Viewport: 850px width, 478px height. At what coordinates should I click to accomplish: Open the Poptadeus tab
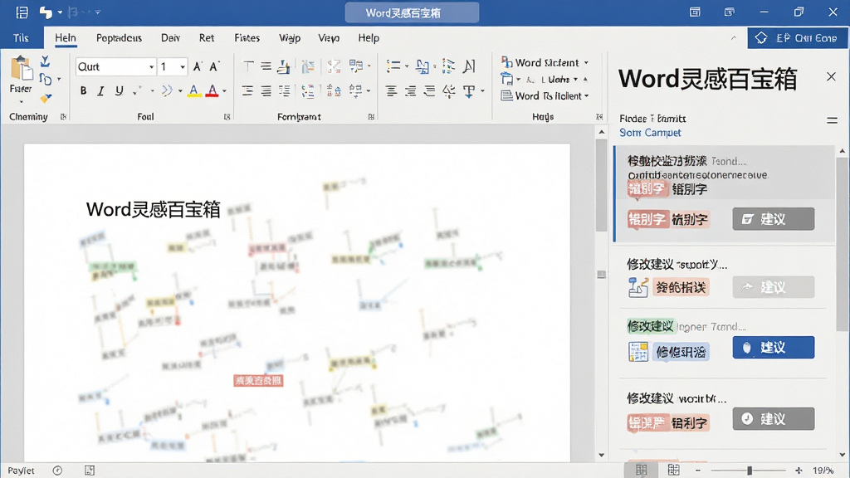[119, 38]
